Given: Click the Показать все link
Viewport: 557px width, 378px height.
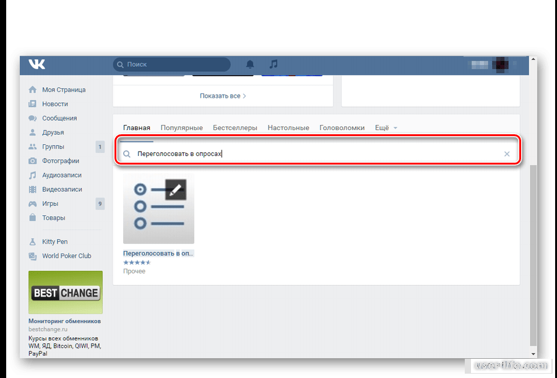Looking at the screenshot, I should pos(223,96).
